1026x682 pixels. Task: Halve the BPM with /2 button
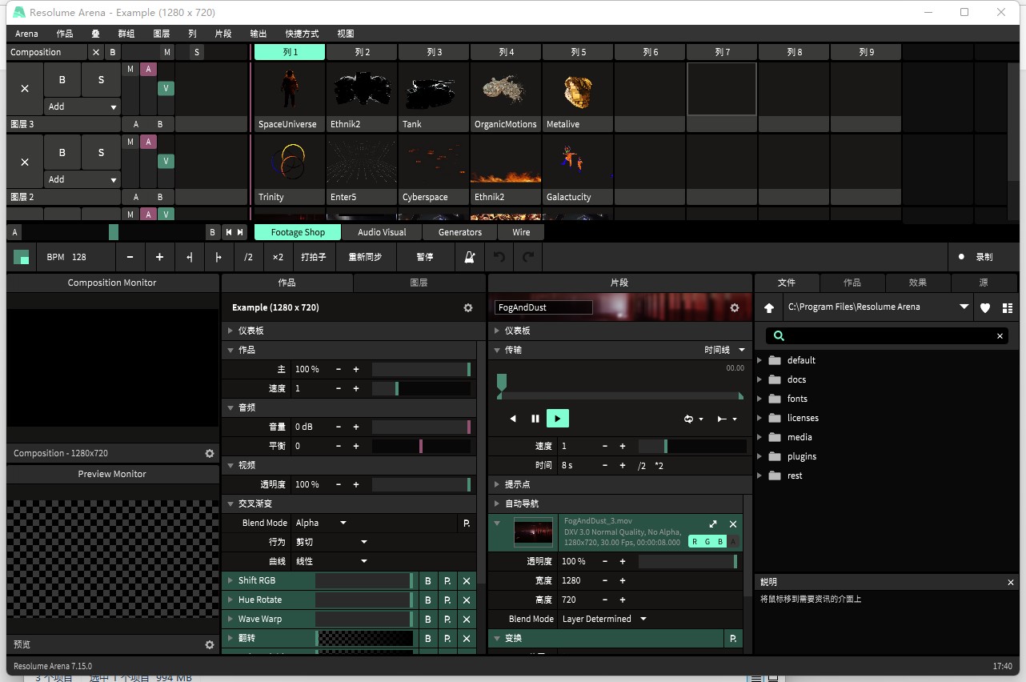248,257
